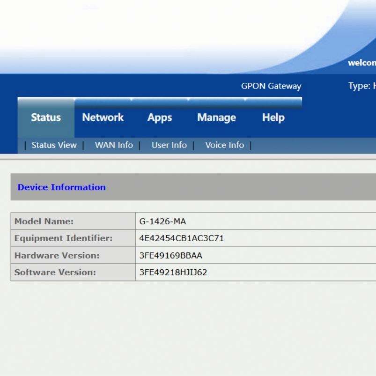Image resolution: width=376 pixels, height=376 pixels.
Task: Go to the Manage tab
Action: pos(216,118)
